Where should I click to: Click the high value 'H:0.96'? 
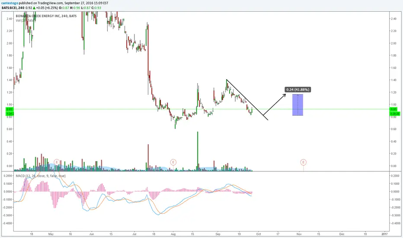click(75, 8)
